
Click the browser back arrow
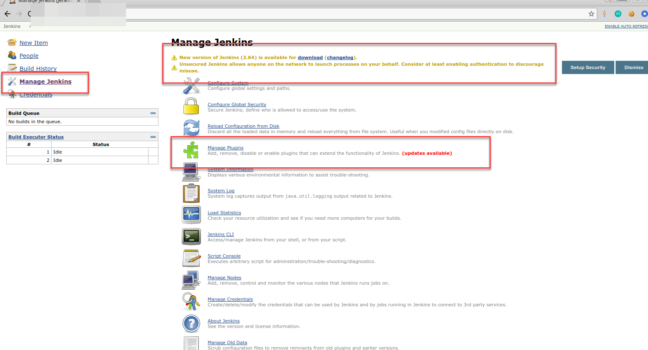tap(7, 14)
